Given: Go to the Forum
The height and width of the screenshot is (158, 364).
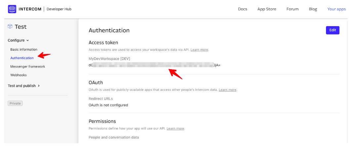Looking at the screenshot, I should pyautogui.click(x=293, y=9).
